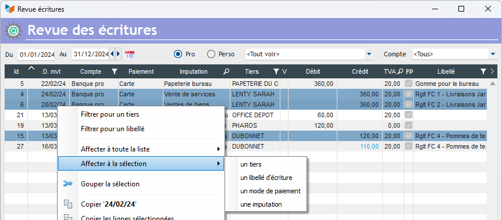Click the copy icon next to Copier '24/02/24'
The width and height of the screenshot is (502, 220).
(68, 204)
